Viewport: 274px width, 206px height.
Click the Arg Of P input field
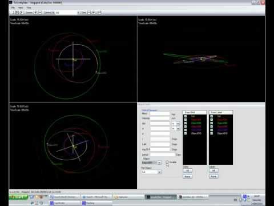(x=160, y=149)
